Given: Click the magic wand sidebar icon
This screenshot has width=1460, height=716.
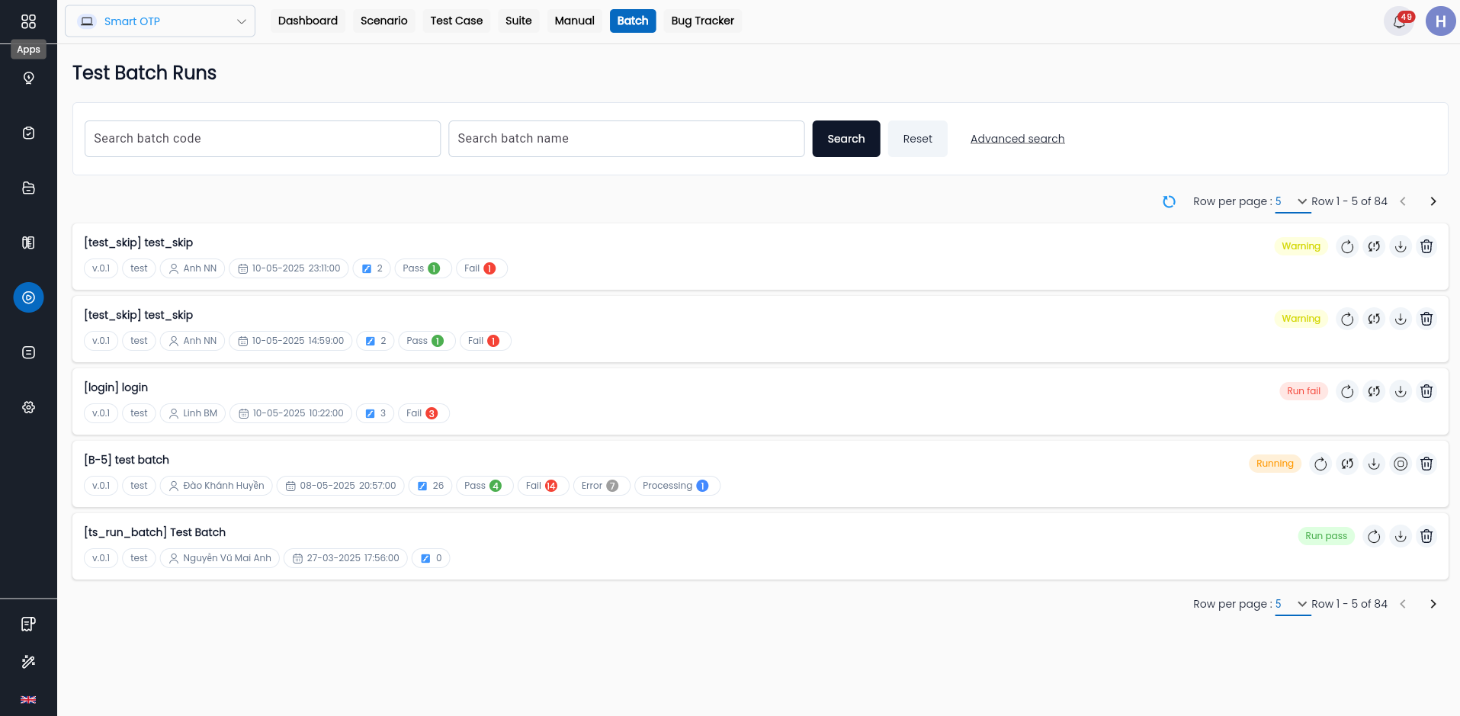Looking at the screenshot, I should 28,662.
